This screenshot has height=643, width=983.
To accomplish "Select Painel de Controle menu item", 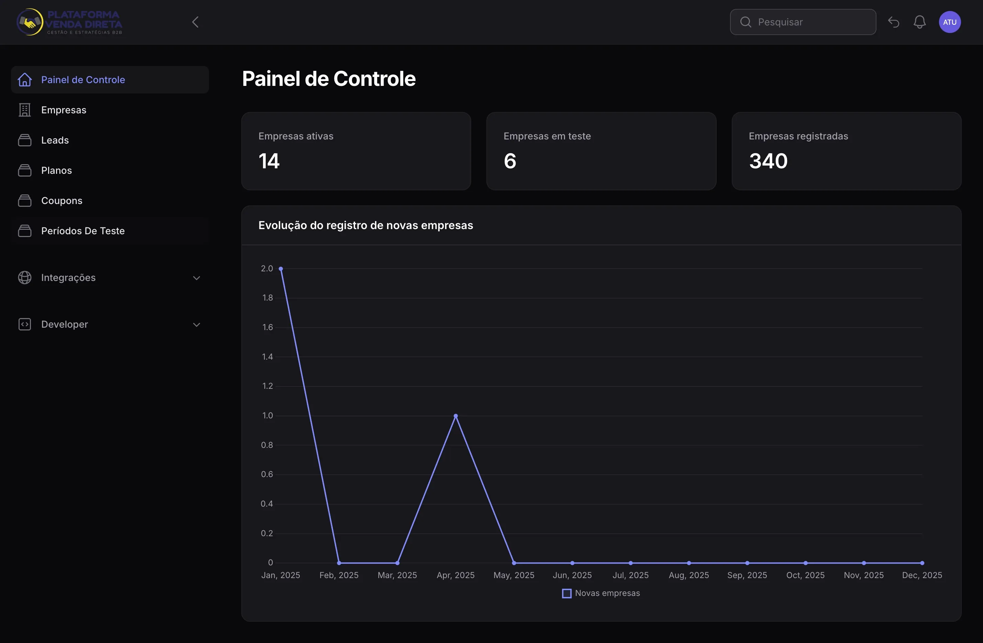I will pyautogui.click(x=110, y=80).
